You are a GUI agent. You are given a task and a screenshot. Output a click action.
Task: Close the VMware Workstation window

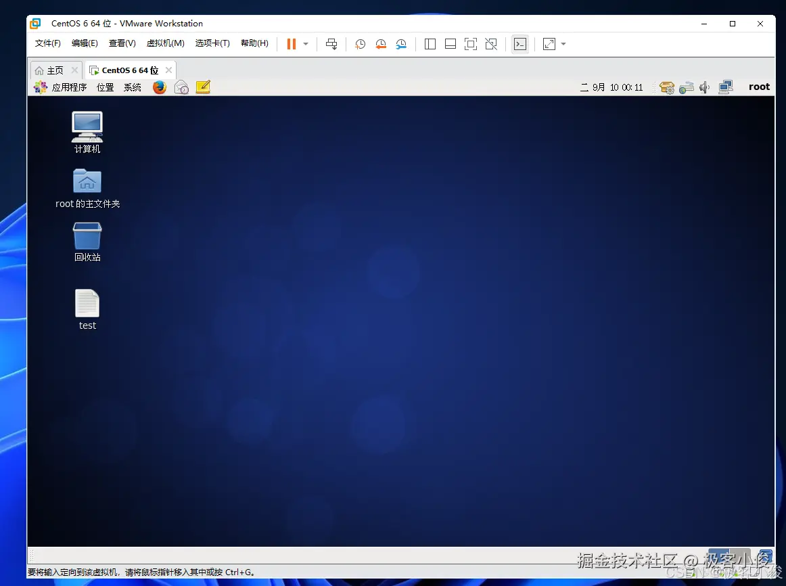tap(760, 24)
